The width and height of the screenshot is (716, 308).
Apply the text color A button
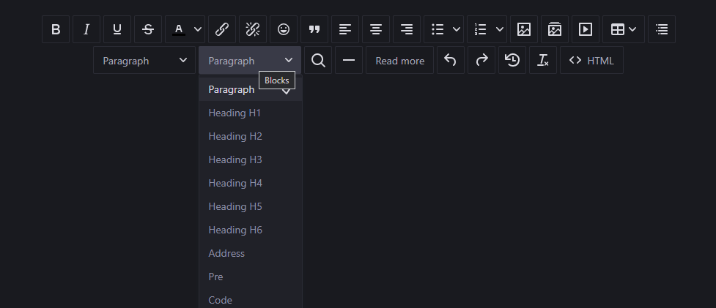[179, 29]
